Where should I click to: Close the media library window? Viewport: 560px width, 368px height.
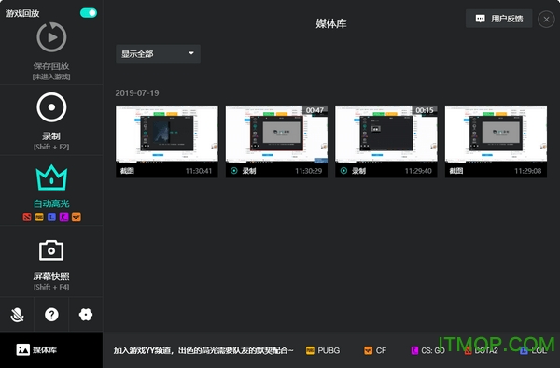546,20
